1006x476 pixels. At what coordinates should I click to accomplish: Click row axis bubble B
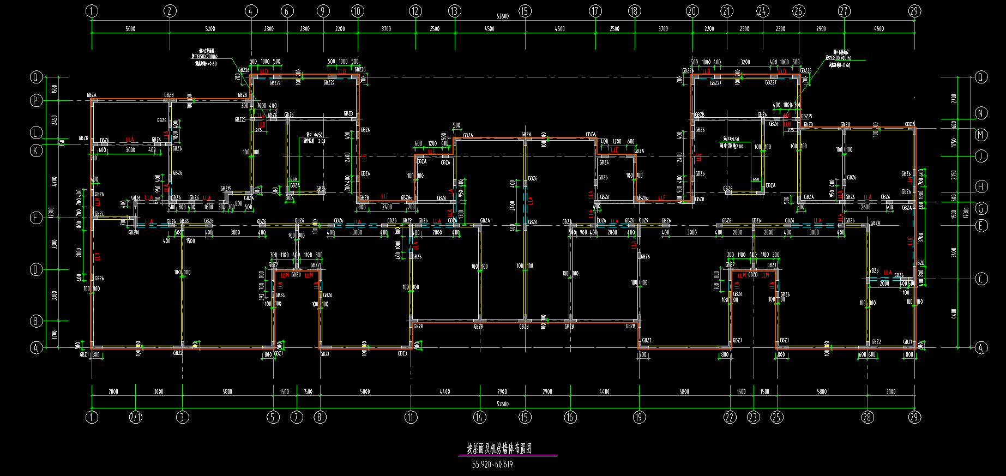pyautogui.click(x=36, y=321)
